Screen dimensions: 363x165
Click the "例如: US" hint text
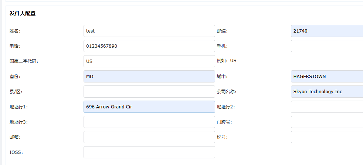click(227, 61)
